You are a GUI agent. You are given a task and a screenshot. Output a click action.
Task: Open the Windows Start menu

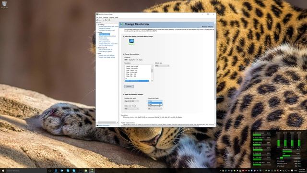[x=3, y=171]
